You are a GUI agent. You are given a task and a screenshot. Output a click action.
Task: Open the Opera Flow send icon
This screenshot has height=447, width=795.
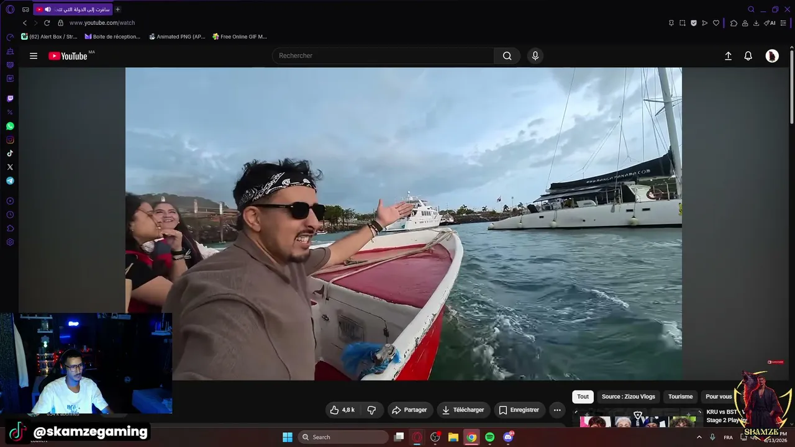point(705,23)
